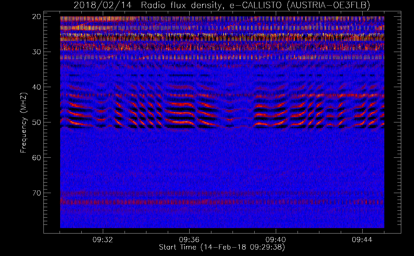The height and width of the screenshot is (256, 414).
Task: Click the 09:36 time tick label
Action: click(x=189, y=240)
